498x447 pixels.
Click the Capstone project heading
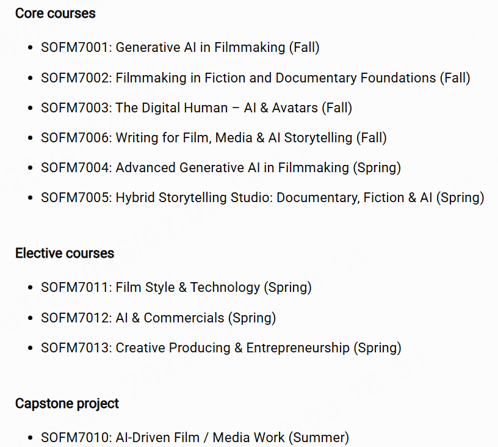point(67,404)
